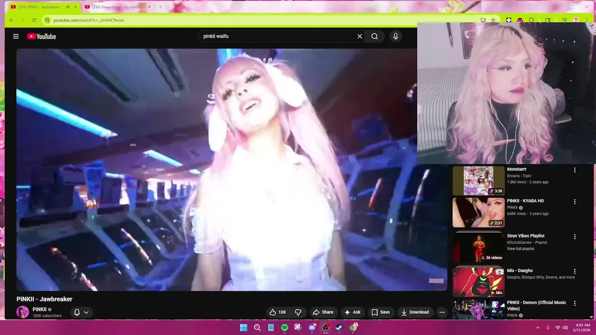Bookmark this page with star icon
Viewport: 596px width, 335px height.
493,20
